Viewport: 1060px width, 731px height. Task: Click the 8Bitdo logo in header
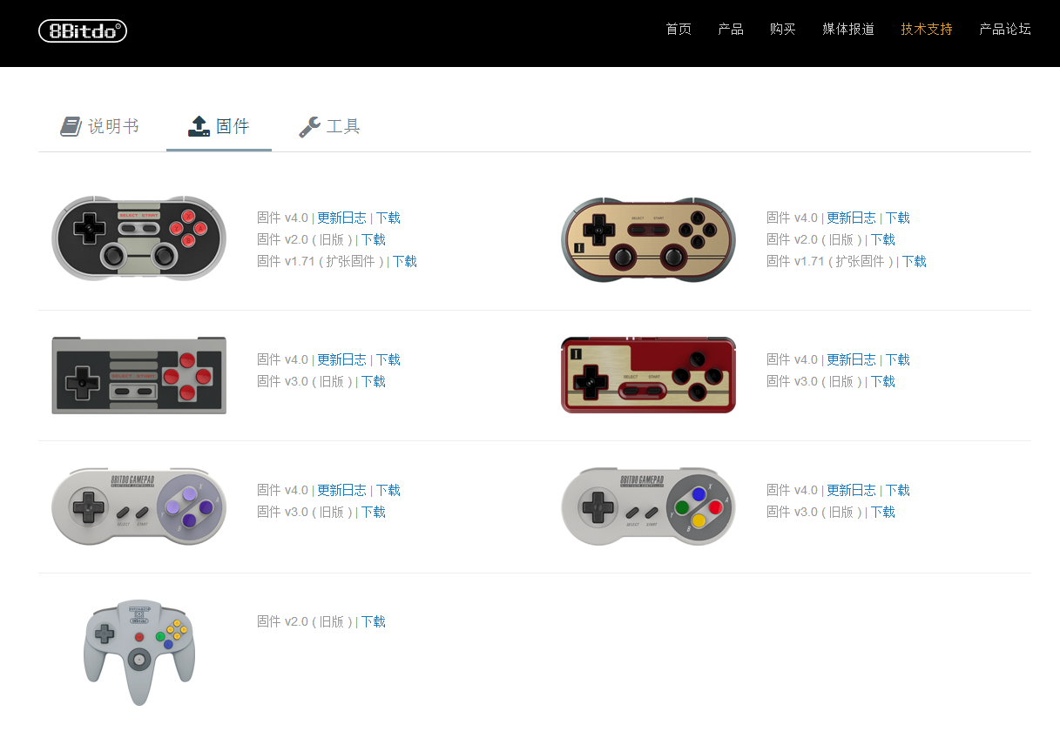coord(83,31)
